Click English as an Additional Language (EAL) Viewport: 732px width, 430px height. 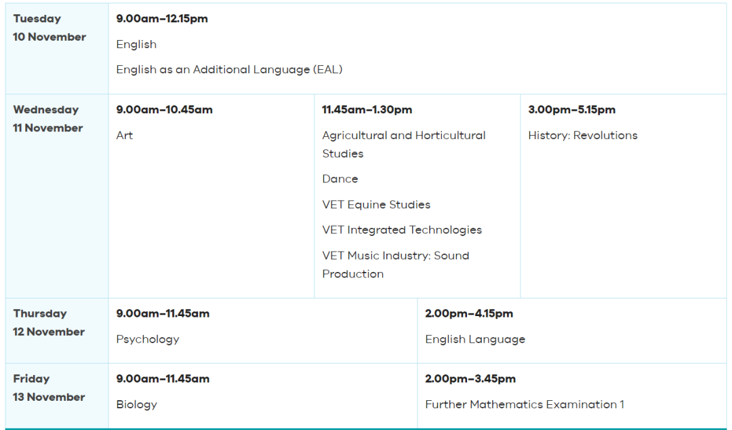pyautogui.click(x=229, y=69)
